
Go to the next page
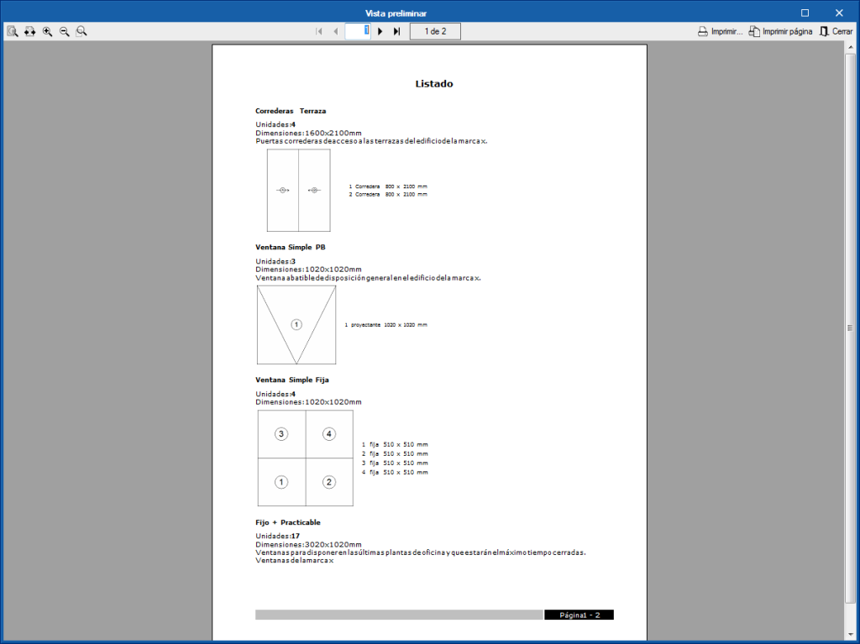coord(380,31)
